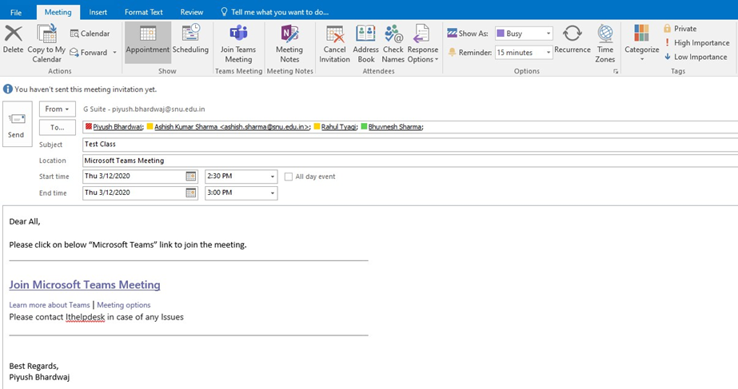Select Rahul Tyagi recipient
Image resolution: width=738 pixels, height=389 pixels.
[339, 126]
